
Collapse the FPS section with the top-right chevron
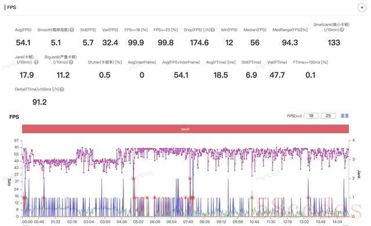pyautogui.click(x=362, y=8)
